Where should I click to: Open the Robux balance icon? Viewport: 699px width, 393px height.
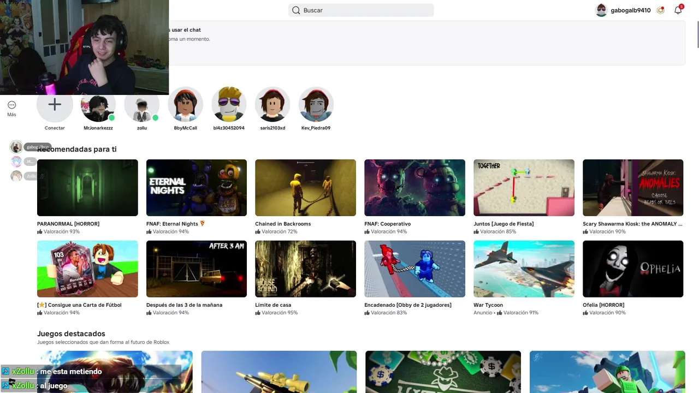tap(661, 10)
